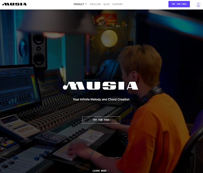The width and height of the screenshot is (203, 173).
Task: Select Support in the navigation bar
Action: [x=117, y=4]
